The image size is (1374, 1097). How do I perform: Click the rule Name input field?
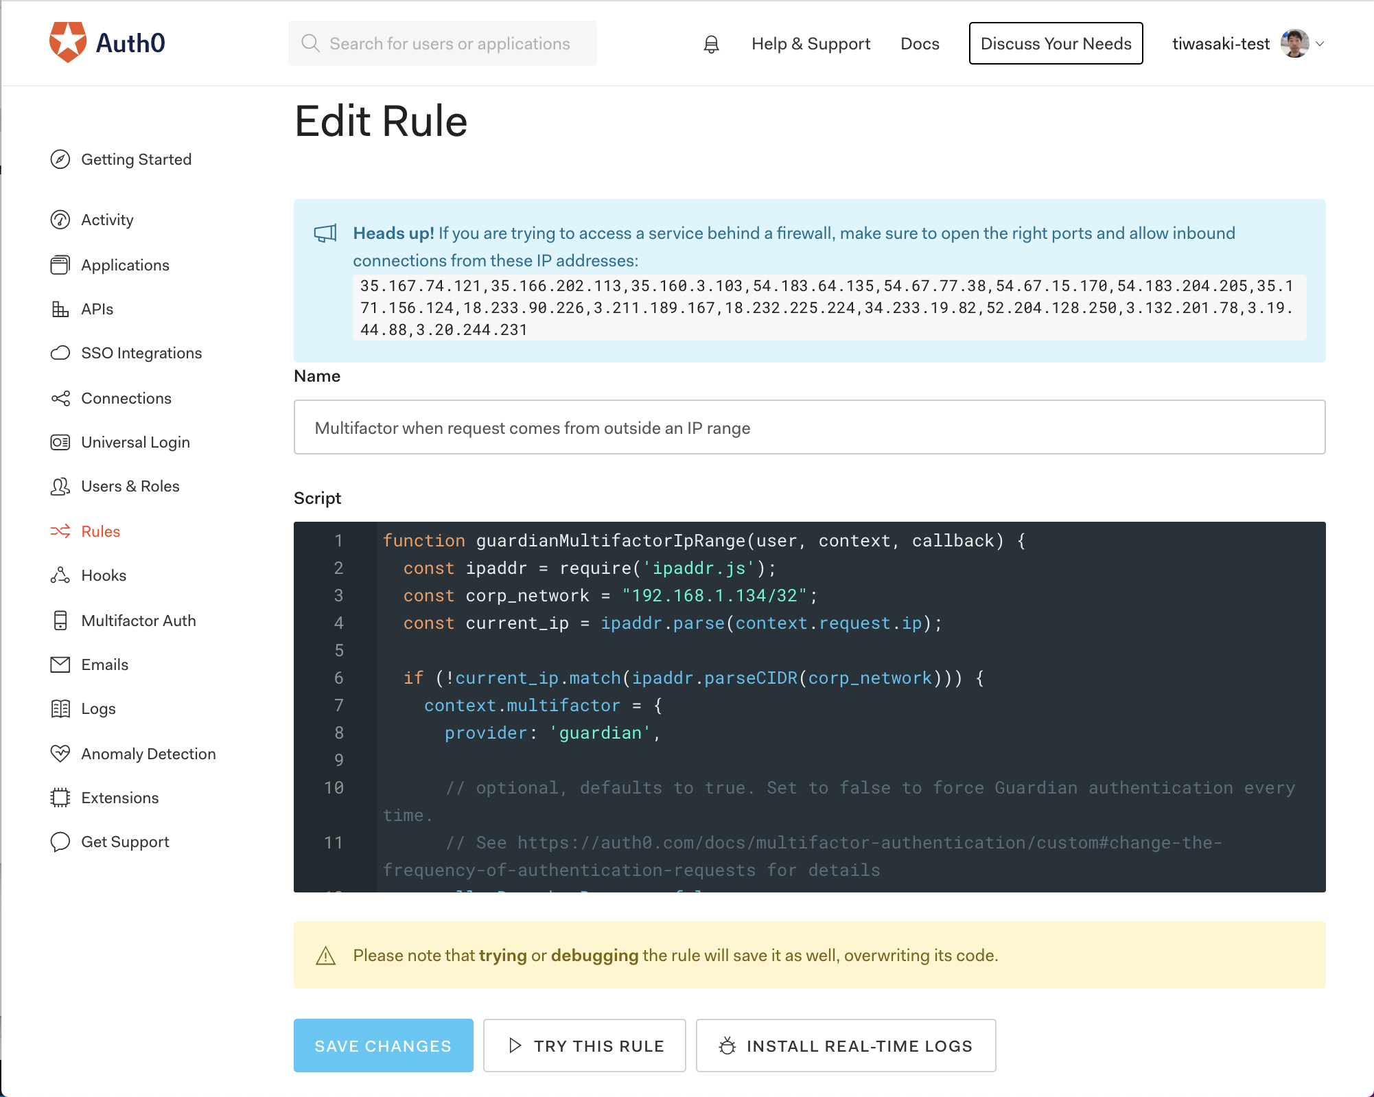coord(809,427)
